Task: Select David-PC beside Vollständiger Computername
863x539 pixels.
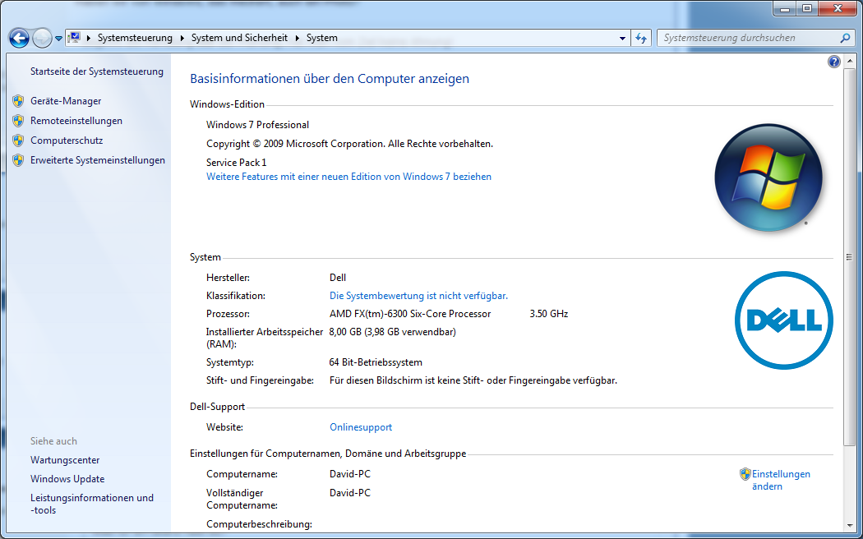Action: point(350,493)
